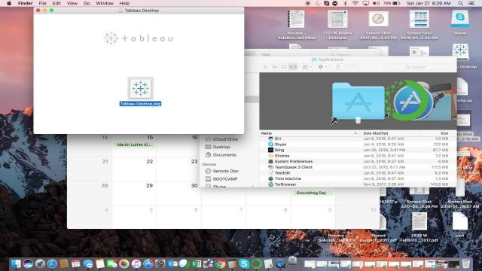Image resolution: width=482 pixels, height=271 pixels.
Task: Open Trash in the Dock
Action: tap(466, 263)
